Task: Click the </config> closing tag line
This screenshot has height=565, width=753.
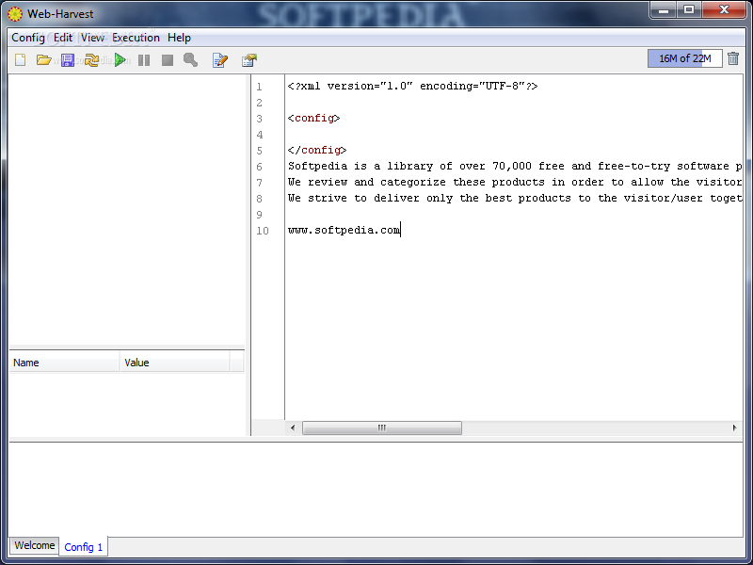Action: tap(317, 150)
